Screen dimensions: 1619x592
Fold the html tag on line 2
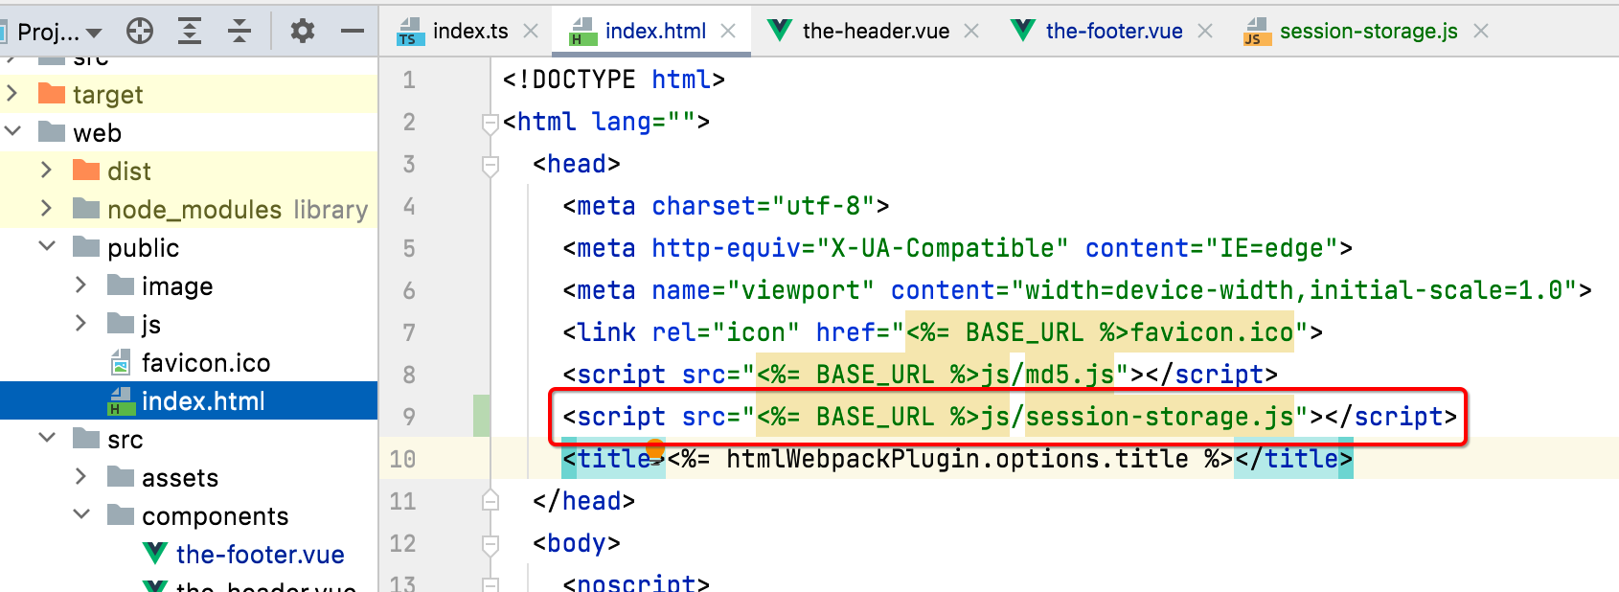tap(490, 123)
